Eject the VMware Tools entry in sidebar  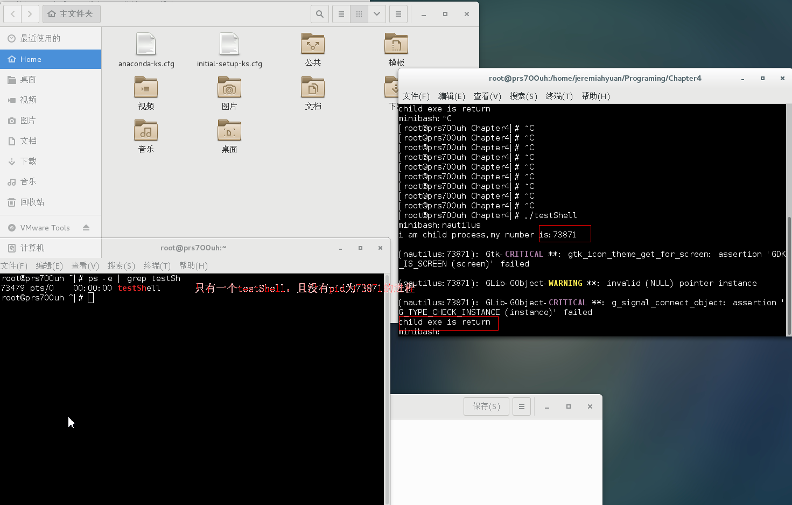(x=87, y=227)
